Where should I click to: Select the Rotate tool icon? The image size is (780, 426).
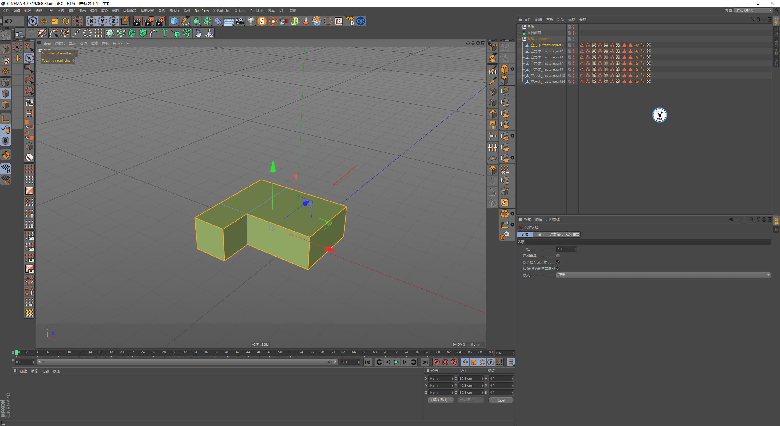[66, 21]
